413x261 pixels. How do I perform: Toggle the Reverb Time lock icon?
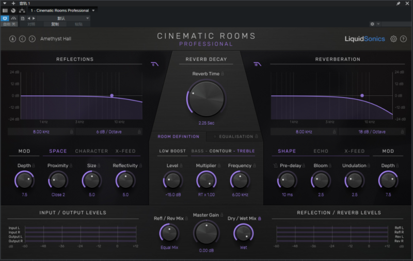pyautogui.click(x=223, y=74)
